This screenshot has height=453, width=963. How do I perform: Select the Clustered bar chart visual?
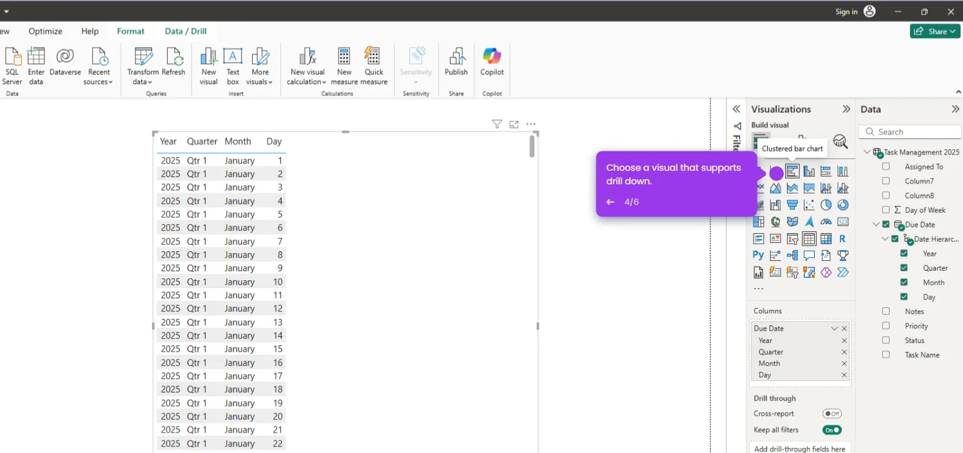coord(792,171)
